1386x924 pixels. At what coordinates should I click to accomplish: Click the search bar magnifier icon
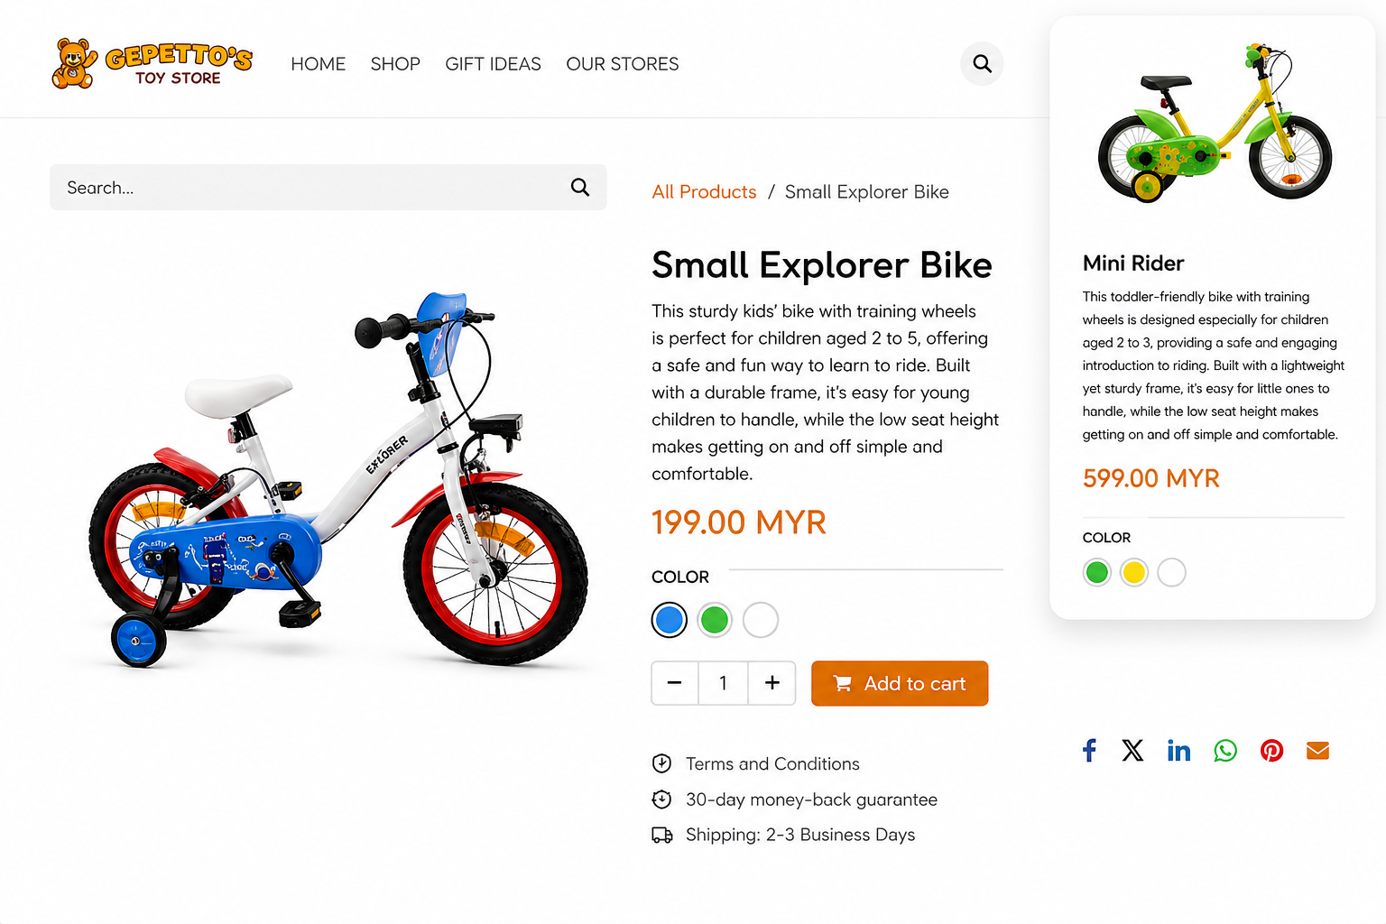[x=580, y=187]
